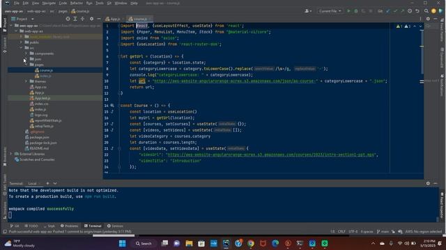Open the Navigate menu
This screenshot has width=446, height=250.
49,3
